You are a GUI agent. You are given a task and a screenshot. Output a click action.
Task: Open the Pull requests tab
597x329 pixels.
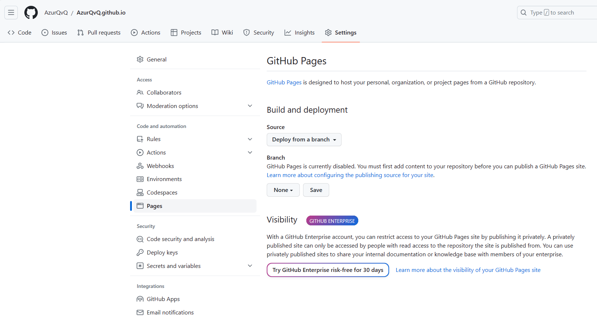(x=99, y=33)
